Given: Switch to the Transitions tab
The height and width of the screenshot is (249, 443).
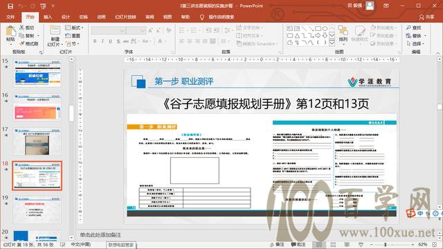Looking at the screenshot, I should coord(83,17).
